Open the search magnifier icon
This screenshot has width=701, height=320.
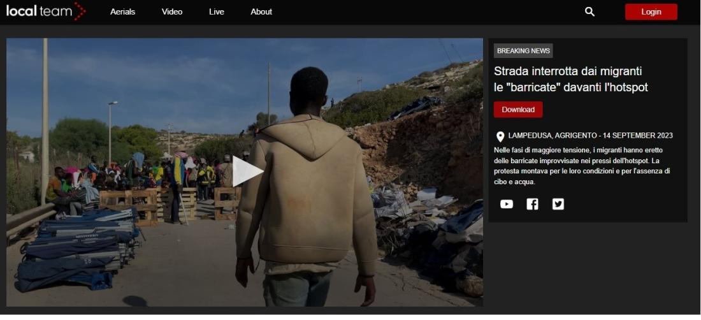[589, 12]
